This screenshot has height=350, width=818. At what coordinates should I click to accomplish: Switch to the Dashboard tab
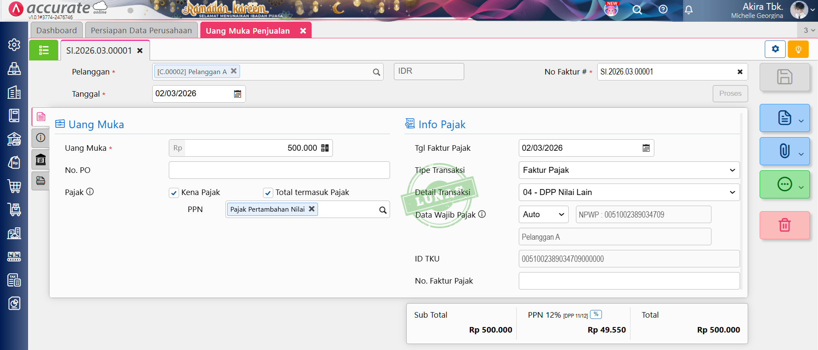56,31
